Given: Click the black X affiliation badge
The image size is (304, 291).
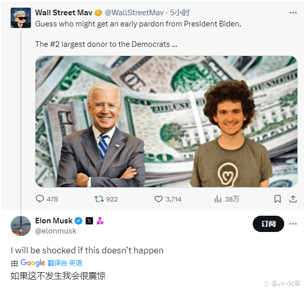Looking at the screenshot, I should [89, 221].
